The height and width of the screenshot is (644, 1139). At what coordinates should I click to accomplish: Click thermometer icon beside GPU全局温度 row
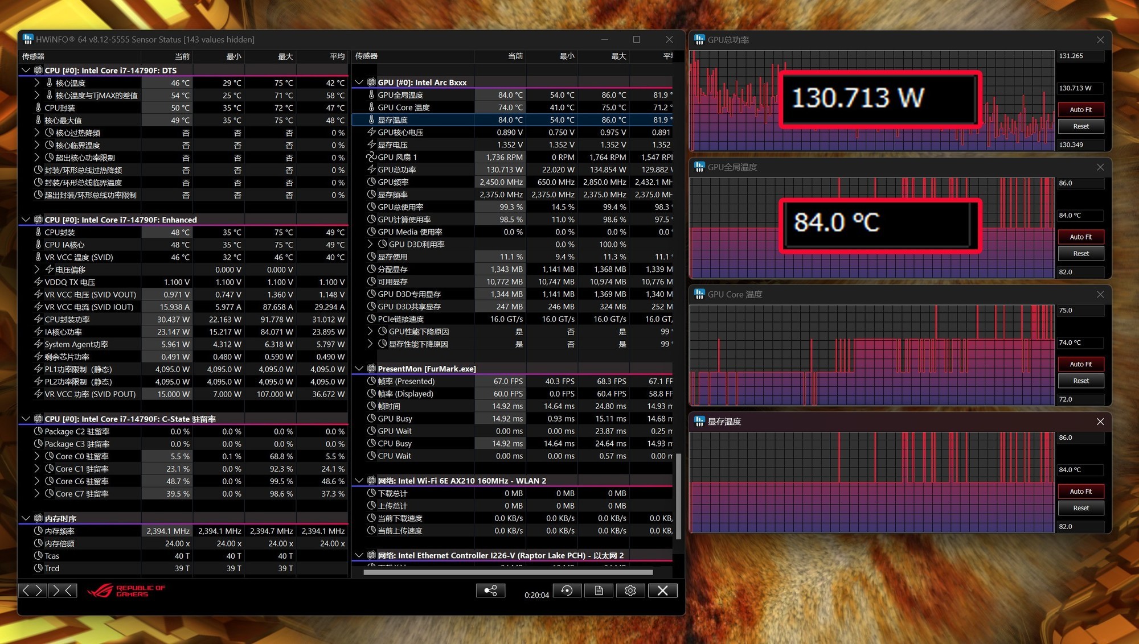(x=371, y=95)
